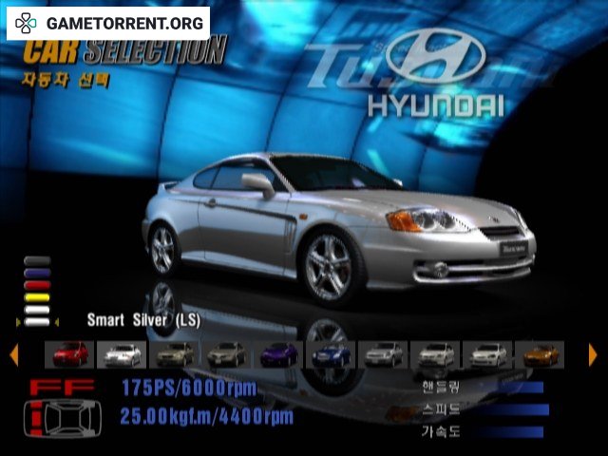Pick the white swatch above the selected silver one
This screenshot has width=608, height=456.
pos(37,310)
